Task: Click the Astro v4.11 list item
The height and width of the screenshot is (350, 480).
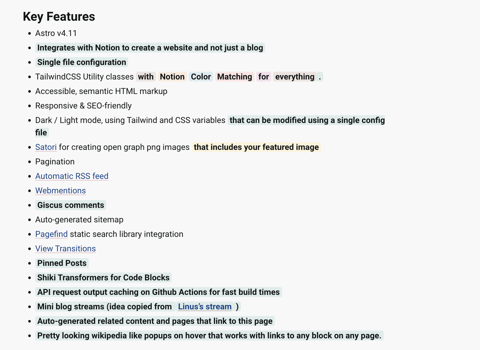Action: click(x=56, y=33)
